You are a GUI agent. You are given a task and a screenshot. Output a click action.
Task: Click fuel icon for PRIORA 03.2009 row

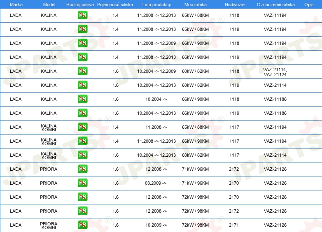[82, 183]
